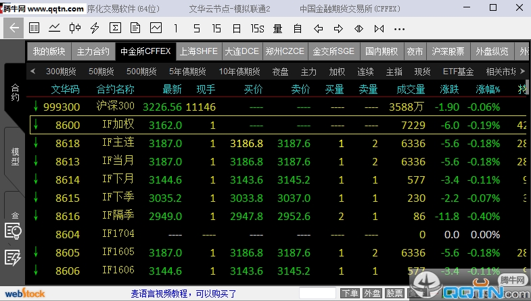Switch to 大连DCE tab
This screenshot has width=531, height=301.
click(x=242, y=51)
